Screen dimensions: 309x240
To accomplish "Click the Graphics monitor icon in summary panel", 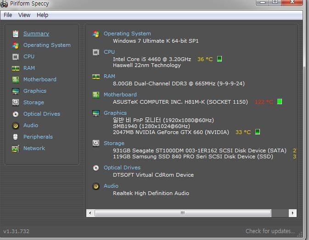I will point(96,113).
